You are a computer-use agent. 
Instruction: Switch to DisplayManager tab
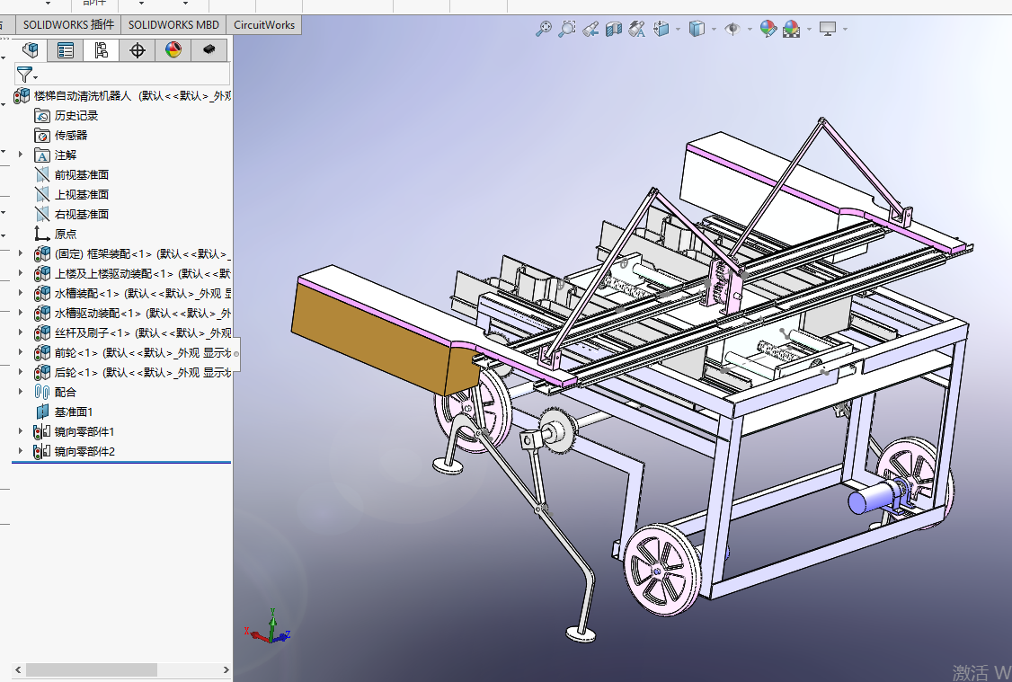173,50
